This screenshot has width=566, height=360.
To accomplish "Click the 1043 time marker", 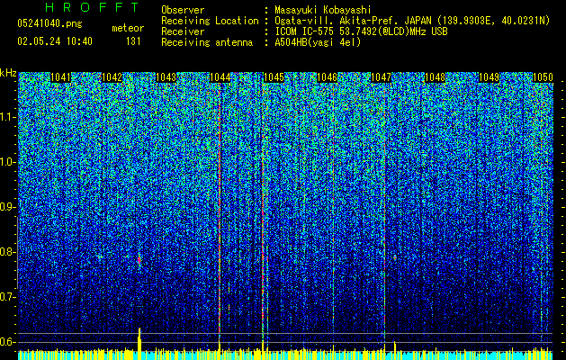I will [x=166, y=77].
